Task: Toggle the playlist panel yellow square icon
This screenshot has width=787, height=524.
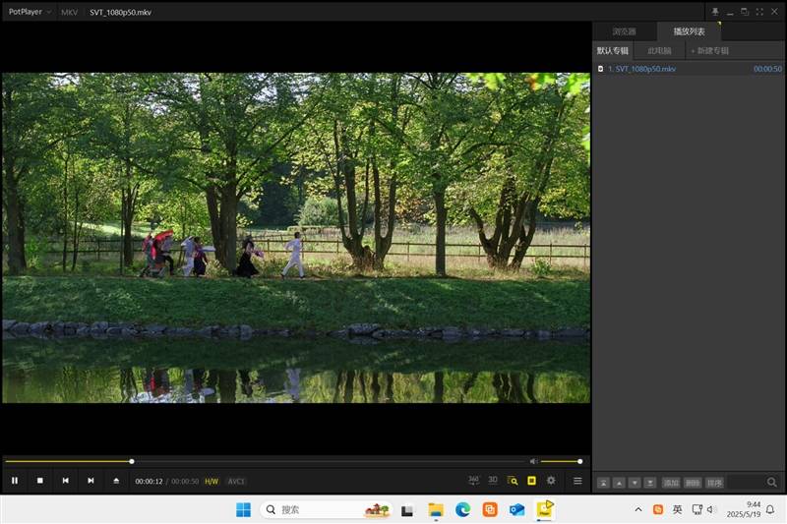Action: click(531, 481)
